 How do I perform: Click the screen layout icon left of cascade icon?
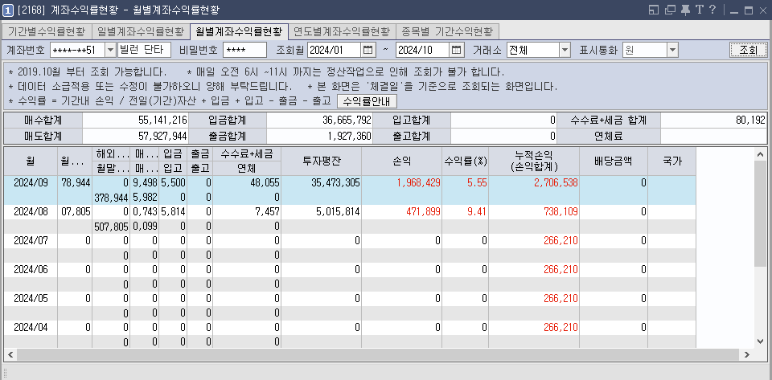coord(655,10)
